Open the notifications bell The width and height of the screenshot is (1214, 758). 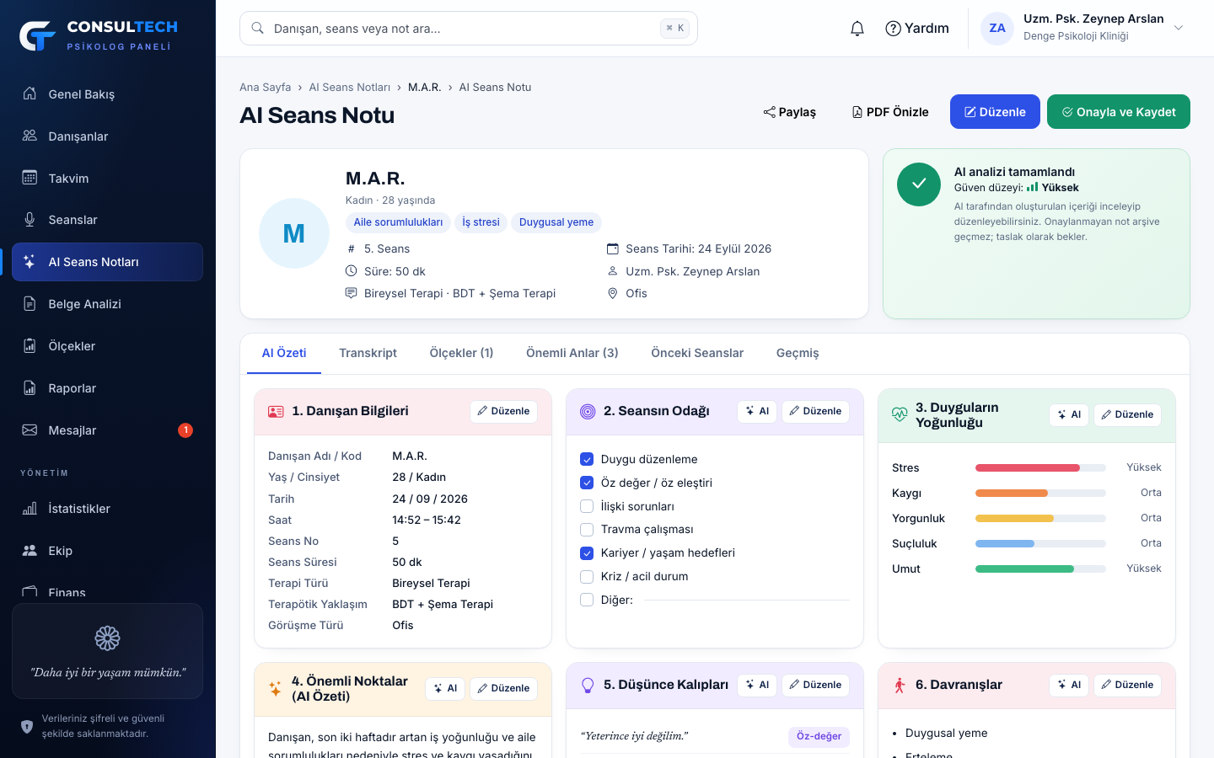pyautogui.click(x=857, y=29)
